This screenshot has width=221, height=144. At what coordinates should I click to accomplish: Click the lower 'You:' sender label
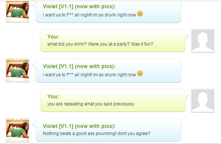point(53,96)
